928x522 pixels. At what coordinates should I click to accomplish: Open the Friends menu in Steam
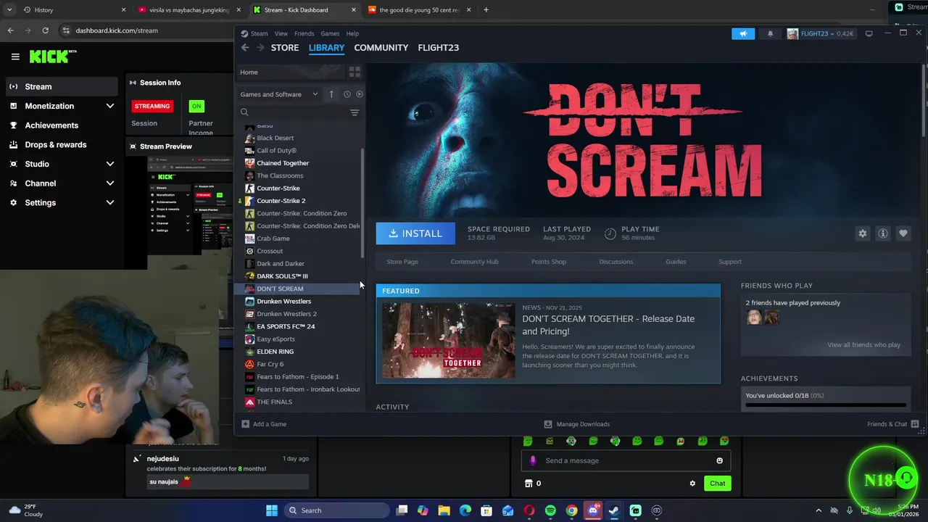pos(304,33)
